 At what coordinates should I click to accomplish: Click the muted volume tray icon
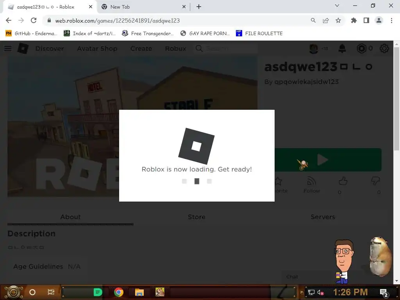click(321, 292)
